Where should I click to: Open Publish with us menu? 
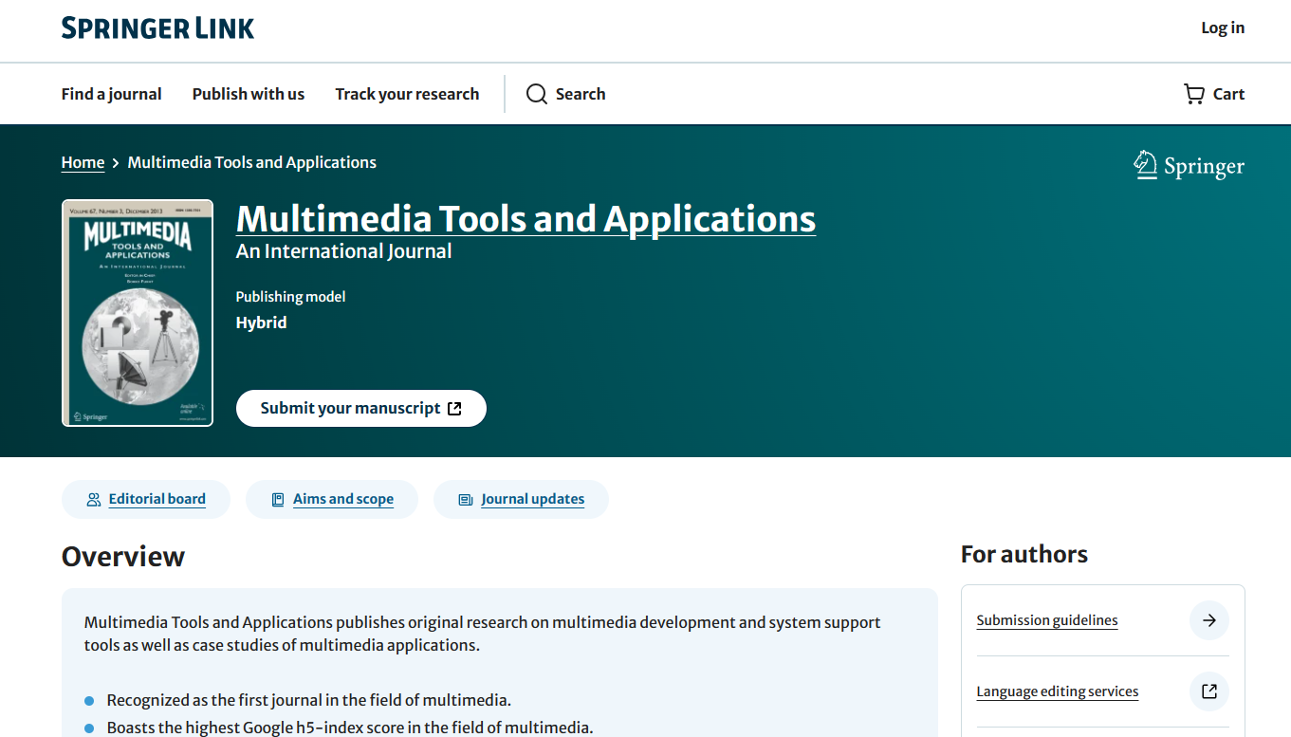click(x=249, y=94)
